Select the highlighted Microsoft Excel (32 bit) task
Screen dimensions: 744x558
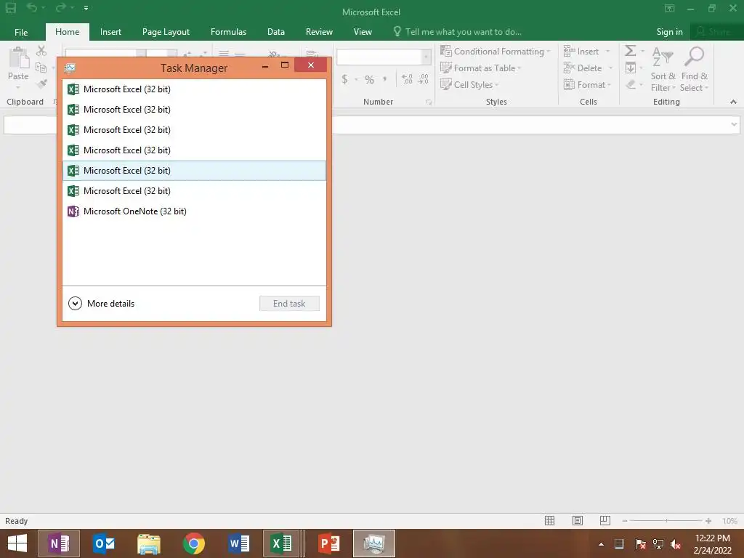point(194,171)
